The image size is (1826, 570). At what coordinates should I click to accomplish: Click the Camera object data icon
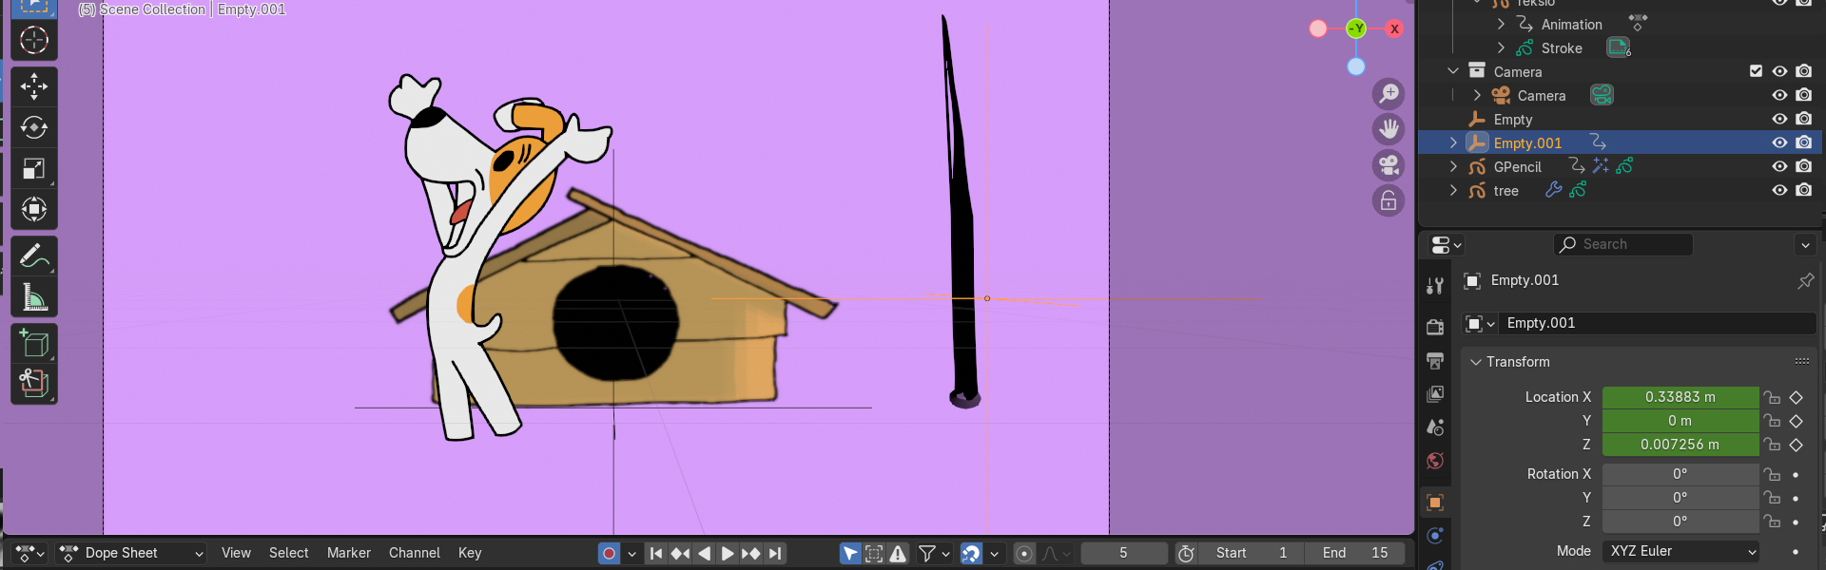click(x=1602, y=95)
